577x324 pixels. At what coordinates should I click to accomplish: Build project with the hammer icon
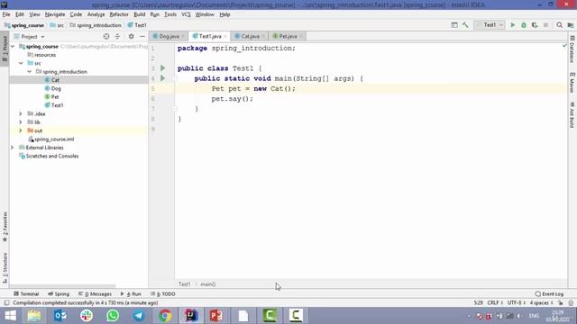tap(465, 25)
